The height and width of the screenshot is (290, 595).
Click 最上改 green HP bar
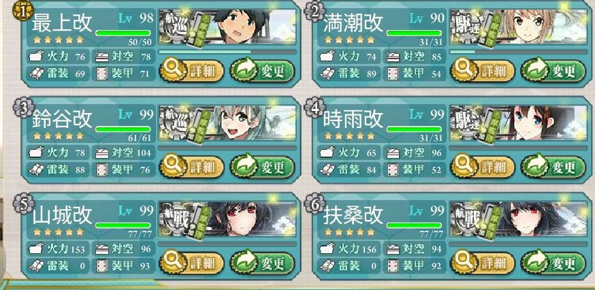click(123, 33)
